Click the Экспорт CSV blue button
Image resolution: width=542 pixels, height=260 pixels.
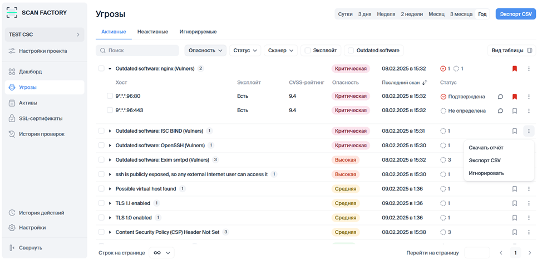(515, 14)
